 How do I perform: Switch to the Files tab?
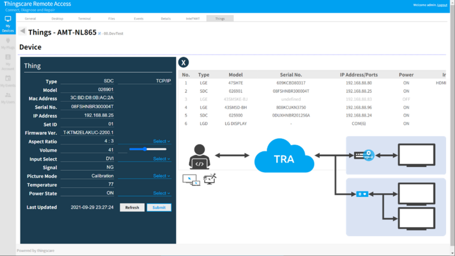point(111,19)
